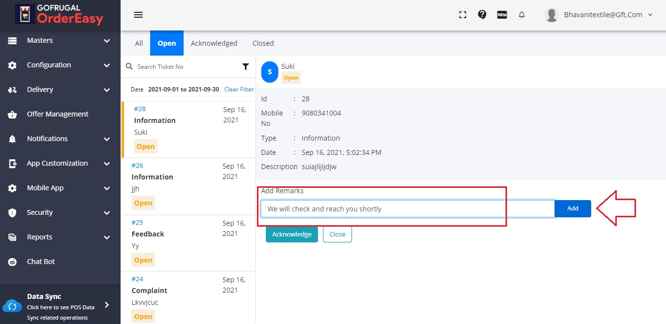666x324 pixels.
Task: Toggle fullscreen mode icon
Action: (462, 15)
